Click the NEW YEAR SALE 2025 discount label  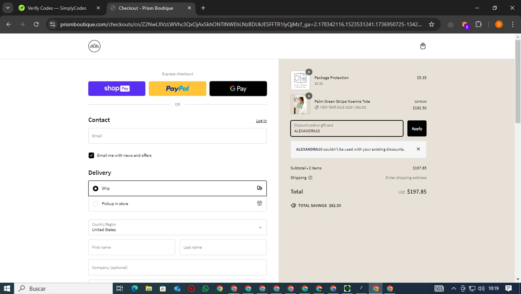click(x=343, y=107)
